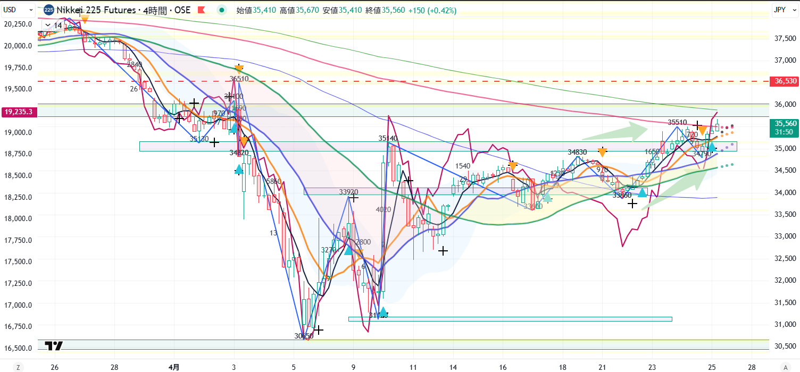Click the 17,000.0 value on left price axis
Image resolution: width=800 pixels, height=372 pixels.
click(18, 305)
